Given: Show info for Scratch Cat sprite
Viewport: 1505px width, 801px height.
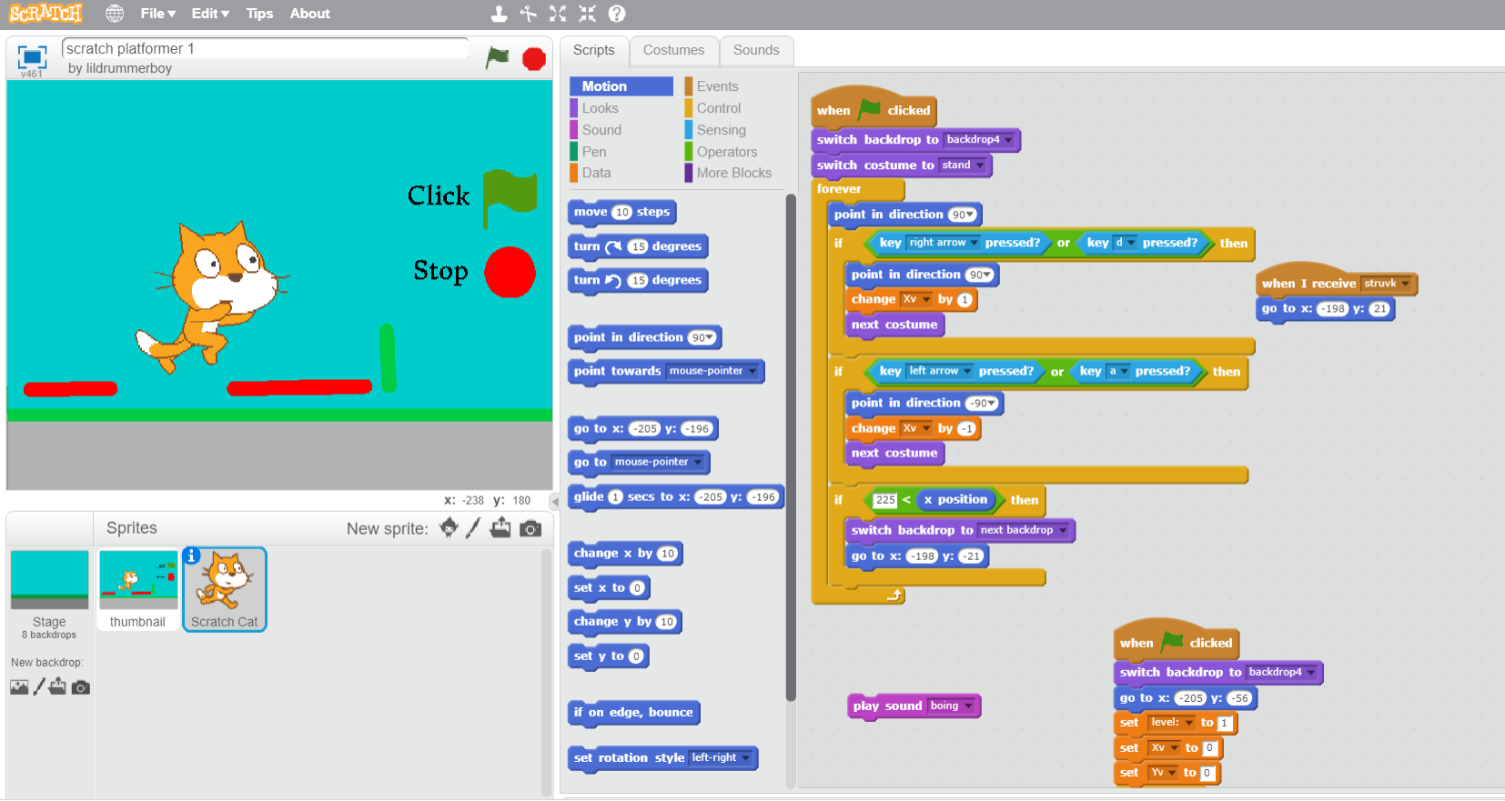Looking at the screenshot, I should (x=191, y=556).
